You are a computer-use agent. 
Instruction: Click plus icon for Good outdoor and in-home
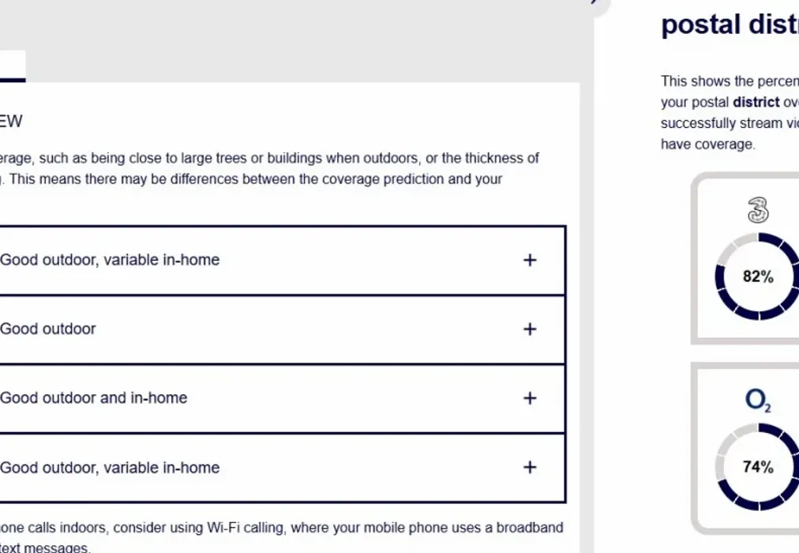(530, 398)
